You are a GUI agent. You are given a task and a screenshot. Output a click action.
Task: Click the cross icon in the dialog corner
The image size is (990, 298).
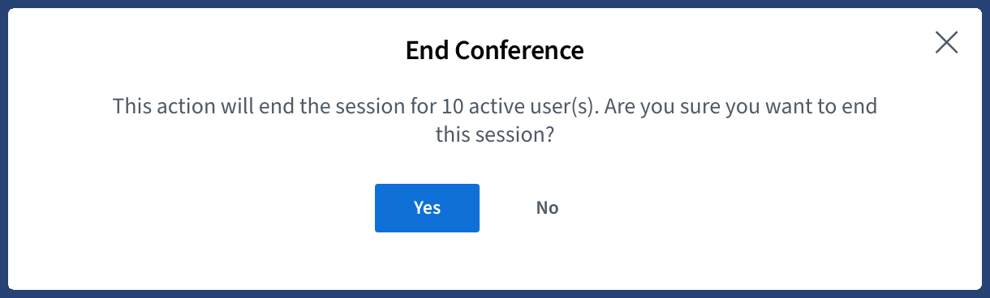[x=946, y=42]
